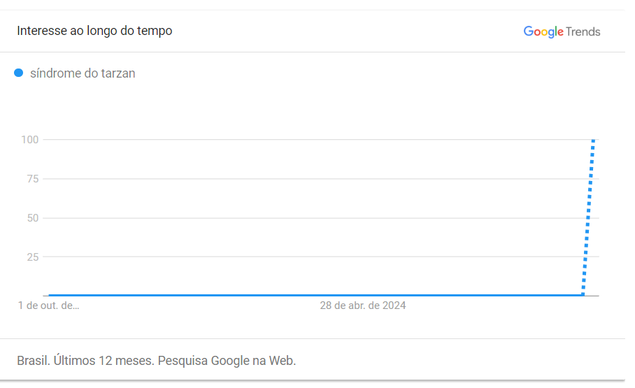This screenshot has height=388, width=635.
Task: Click the 75 y-axis label
Action: click(x=33, y=178)
